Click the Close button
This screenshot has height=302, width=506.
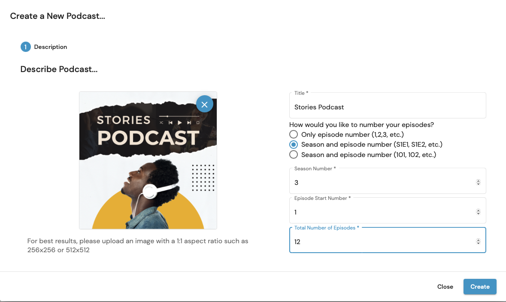[x=445, y=287]
